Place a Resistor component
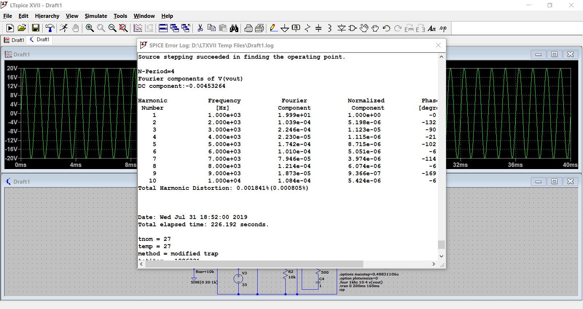Screen dimensions: 583x309 click(x=308, y=28)
